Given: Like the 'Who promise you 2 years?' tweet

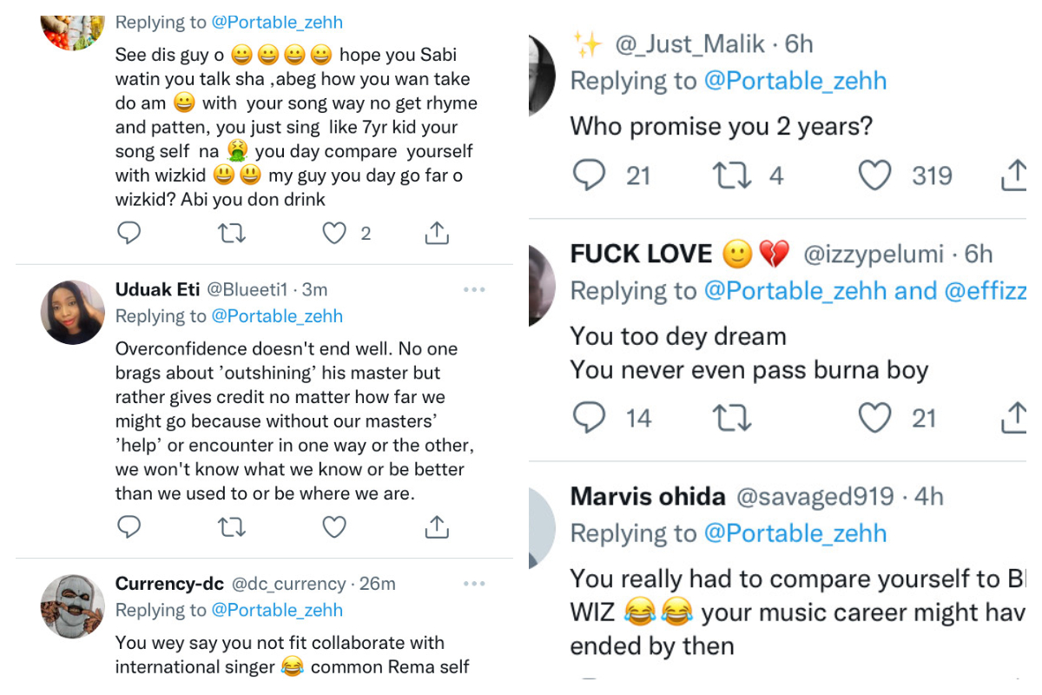Looking at the screenshot, I should point(875,176).
